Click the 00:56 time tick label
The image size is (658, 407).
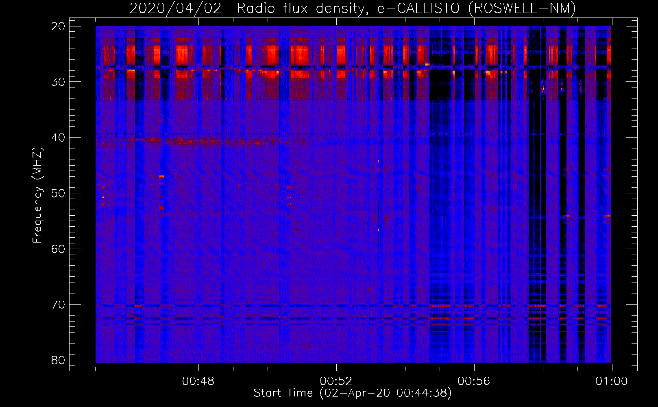(474, 381)
